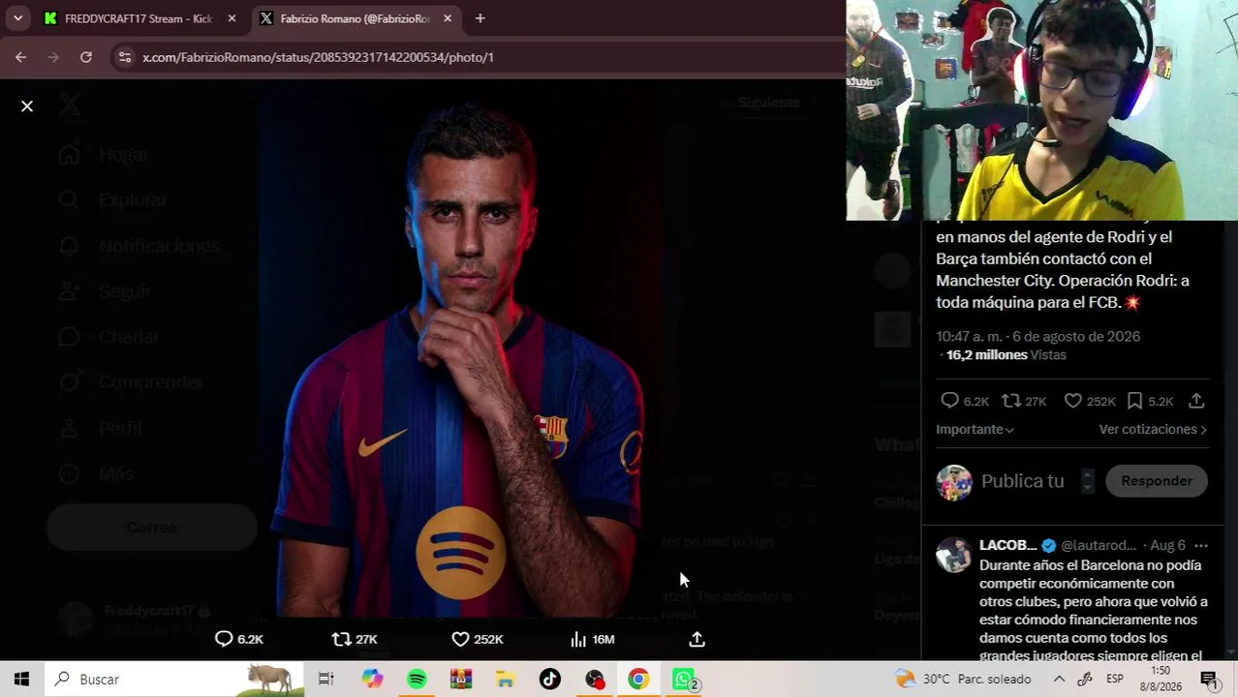Click stepper control beside reply field
Screen dimensions: 1238x697
[x=1087, y=481]
